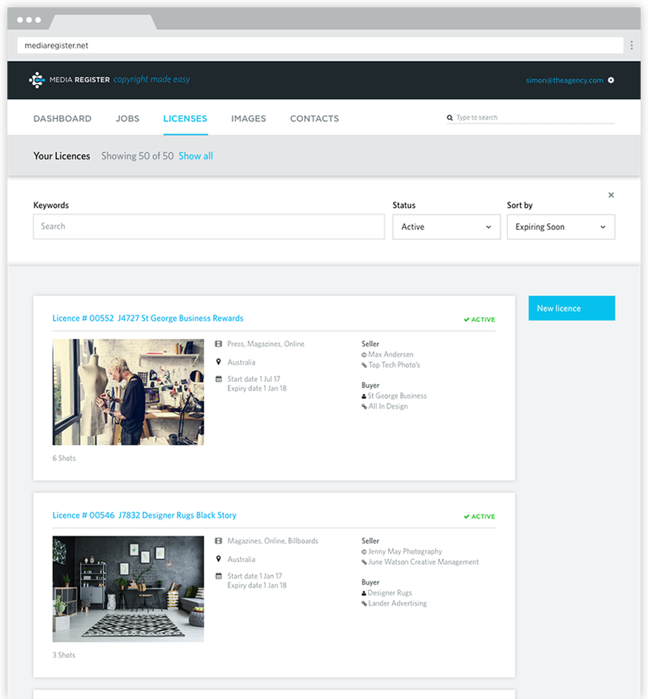
Task: Click the search magnifier in the top bar
Action: tap(450, 117)
